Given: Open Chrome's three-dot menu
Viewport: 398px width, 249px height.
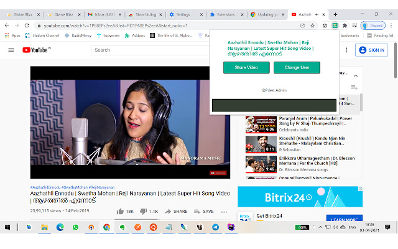Looking at the screenshot, I should tap(391, 26).
